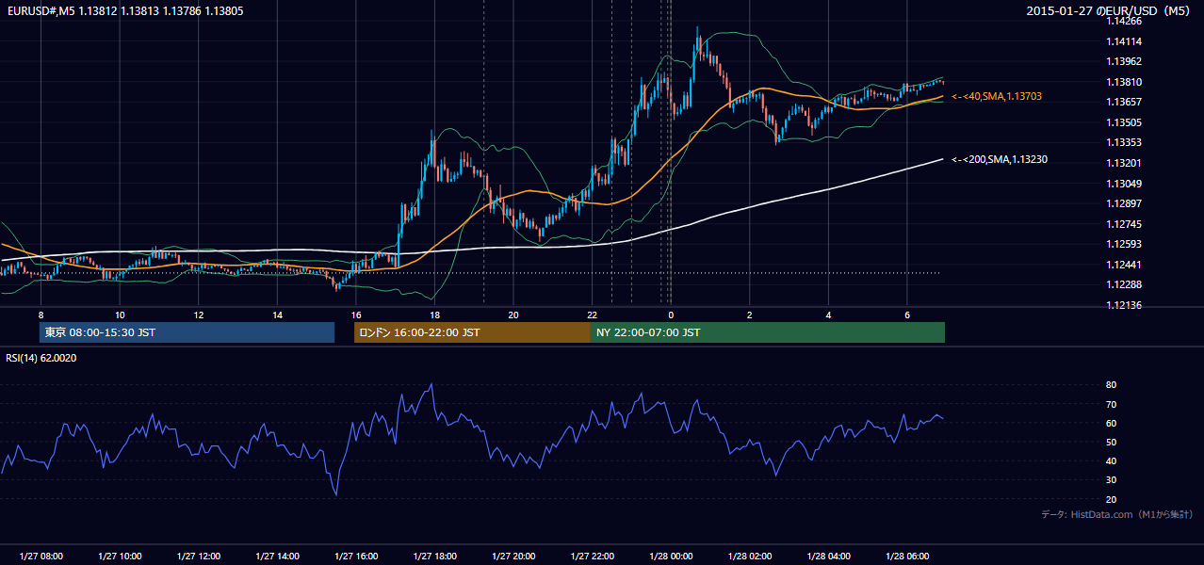
Task: Click hour tick '18' under the price chart
Action: point(434,315)
